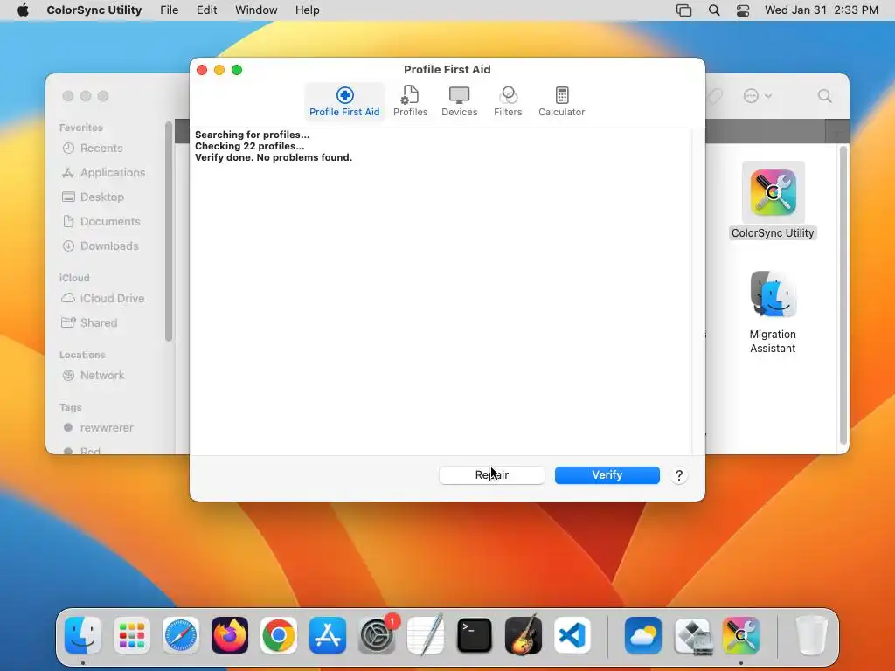Open the ColorSync Utility application menu
This screenshot has width=895, height=671.
(94, 10)
